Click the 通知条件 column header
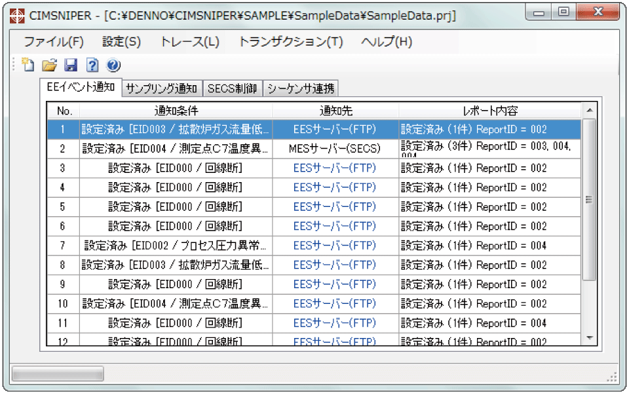 176,111
